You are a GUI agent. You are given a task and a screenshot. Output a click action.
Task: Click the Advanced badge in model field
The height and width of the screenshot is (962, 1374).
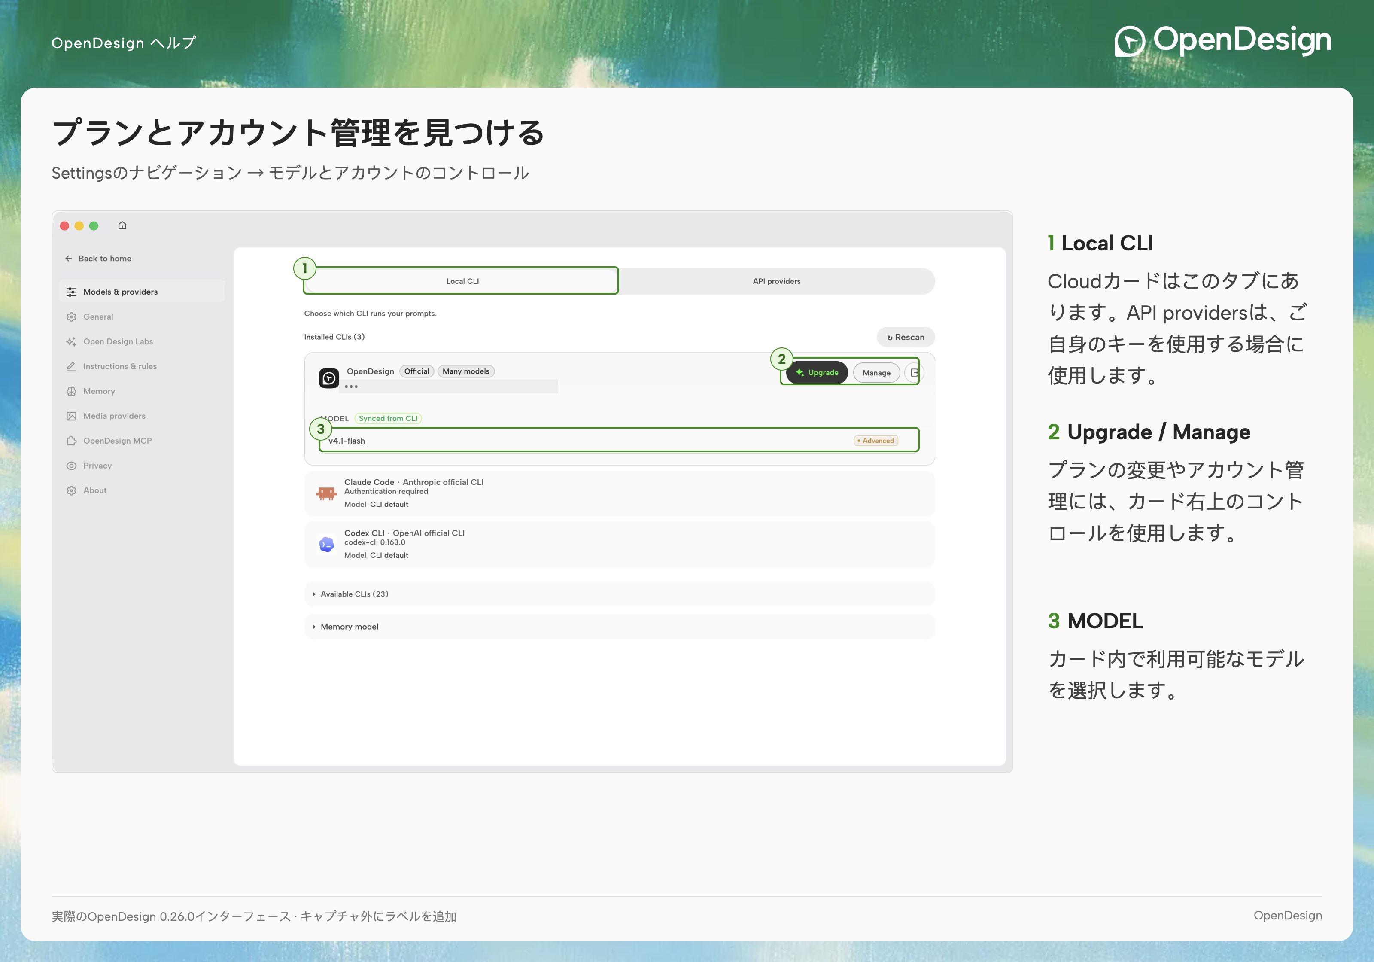pos(875,441)
